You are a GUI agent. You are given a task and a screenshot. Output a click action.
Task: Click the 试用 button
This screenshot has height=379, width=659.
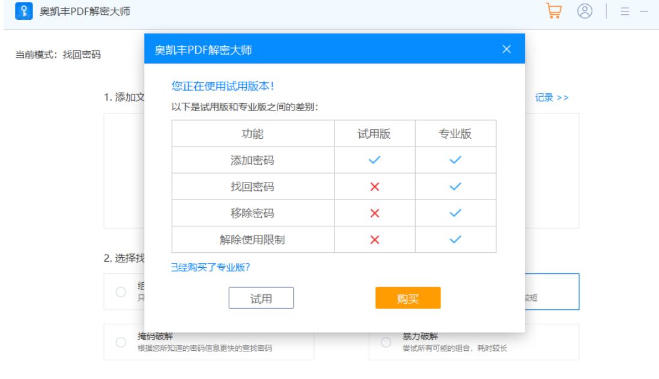(261, 298)
